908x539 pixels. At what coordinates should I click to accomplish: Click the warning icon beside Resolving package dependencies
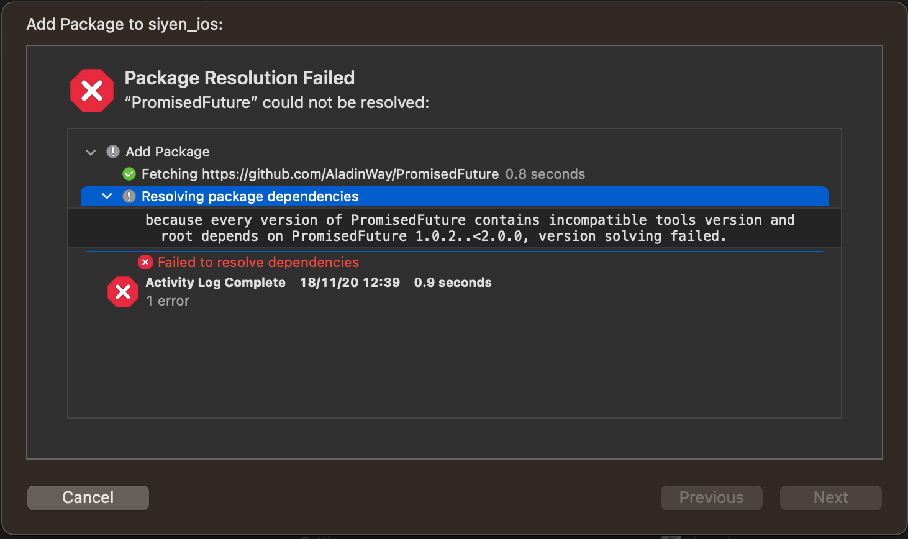[129, 196]
